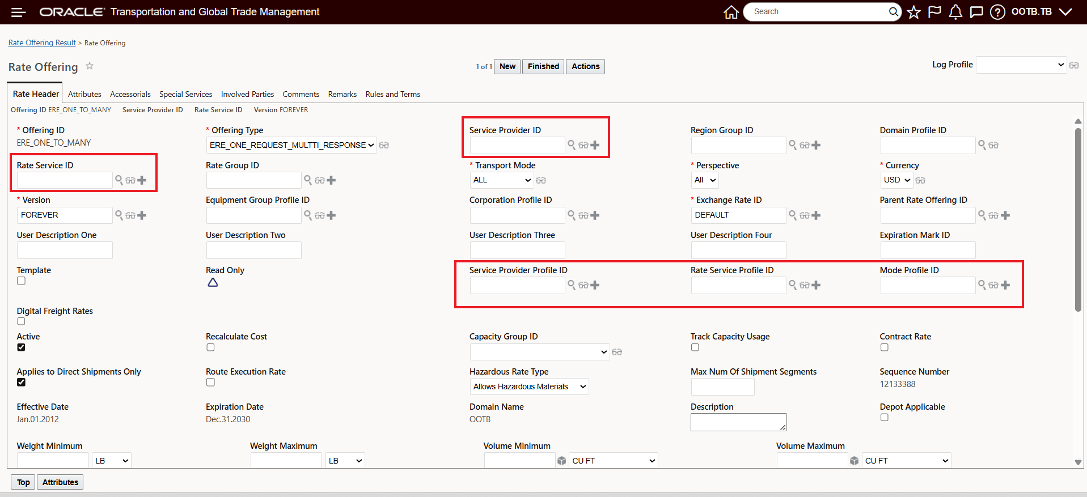Search Corporation Profile ID lookup
Viewport: 1087px width, 497px height.
(572, 215)
